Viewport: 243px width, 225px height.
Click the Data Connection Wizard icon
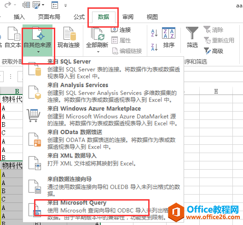[x=35, y=187]
